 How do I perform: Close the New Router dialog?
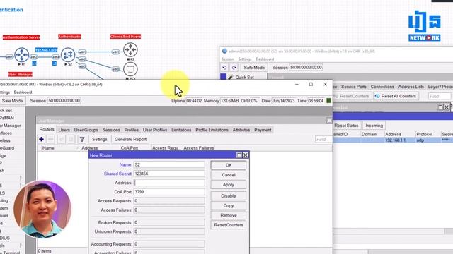click(246, 155)
